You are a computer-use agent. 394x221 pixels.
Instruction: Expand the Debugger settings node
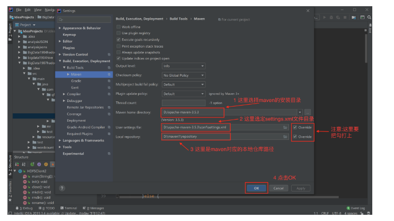coord(64,100)
